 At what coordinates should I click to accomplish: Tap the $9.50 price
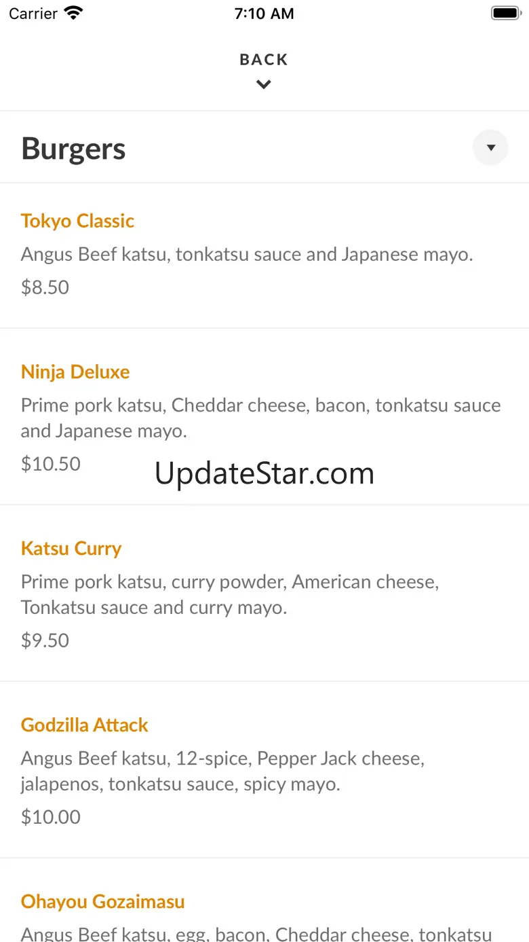click(45, 640)
